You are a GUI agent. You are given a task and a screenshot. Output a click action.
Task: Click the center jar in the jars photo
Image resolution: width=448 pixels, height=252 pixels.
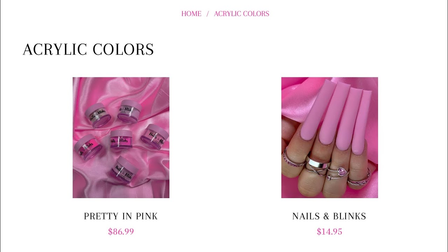tap(121, 139)
